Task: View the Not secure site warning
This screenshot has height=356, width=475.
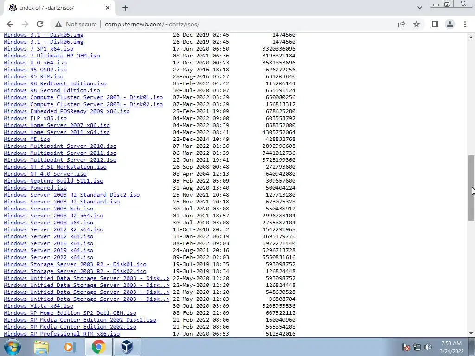Action: point(76,24)
